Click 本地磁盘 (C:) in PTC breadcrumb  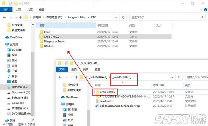pos(54,17)
